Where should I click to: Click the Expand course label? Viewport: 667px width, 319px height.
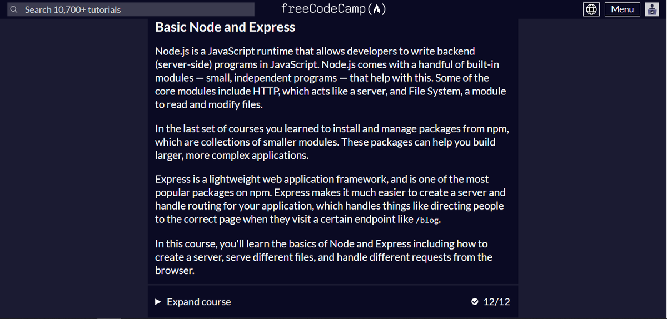pyautogui.click(x=199, y=302)
